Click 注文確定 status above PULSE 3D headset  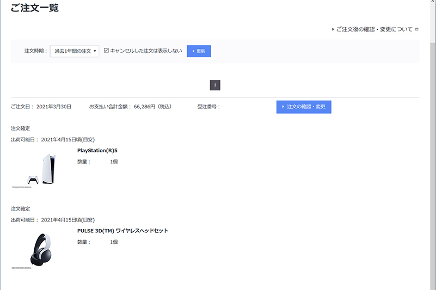[20, 209]
